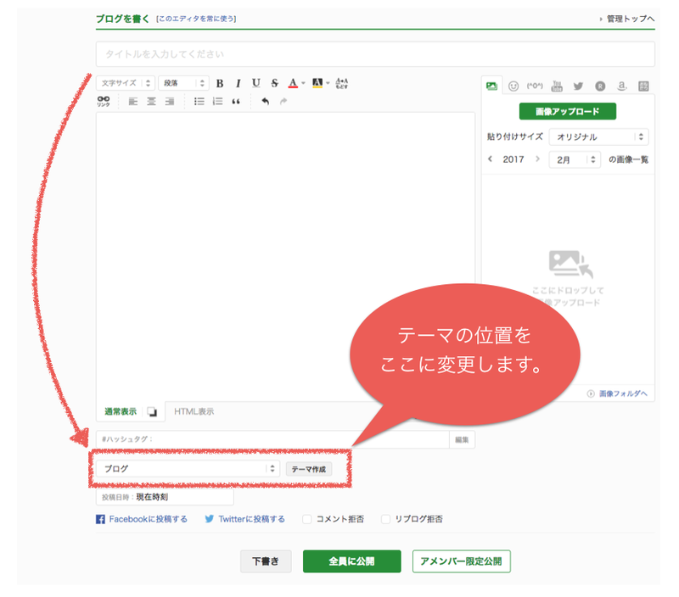Apply italic formatting
Screen dimensions: 679x597
pos(238,83)
